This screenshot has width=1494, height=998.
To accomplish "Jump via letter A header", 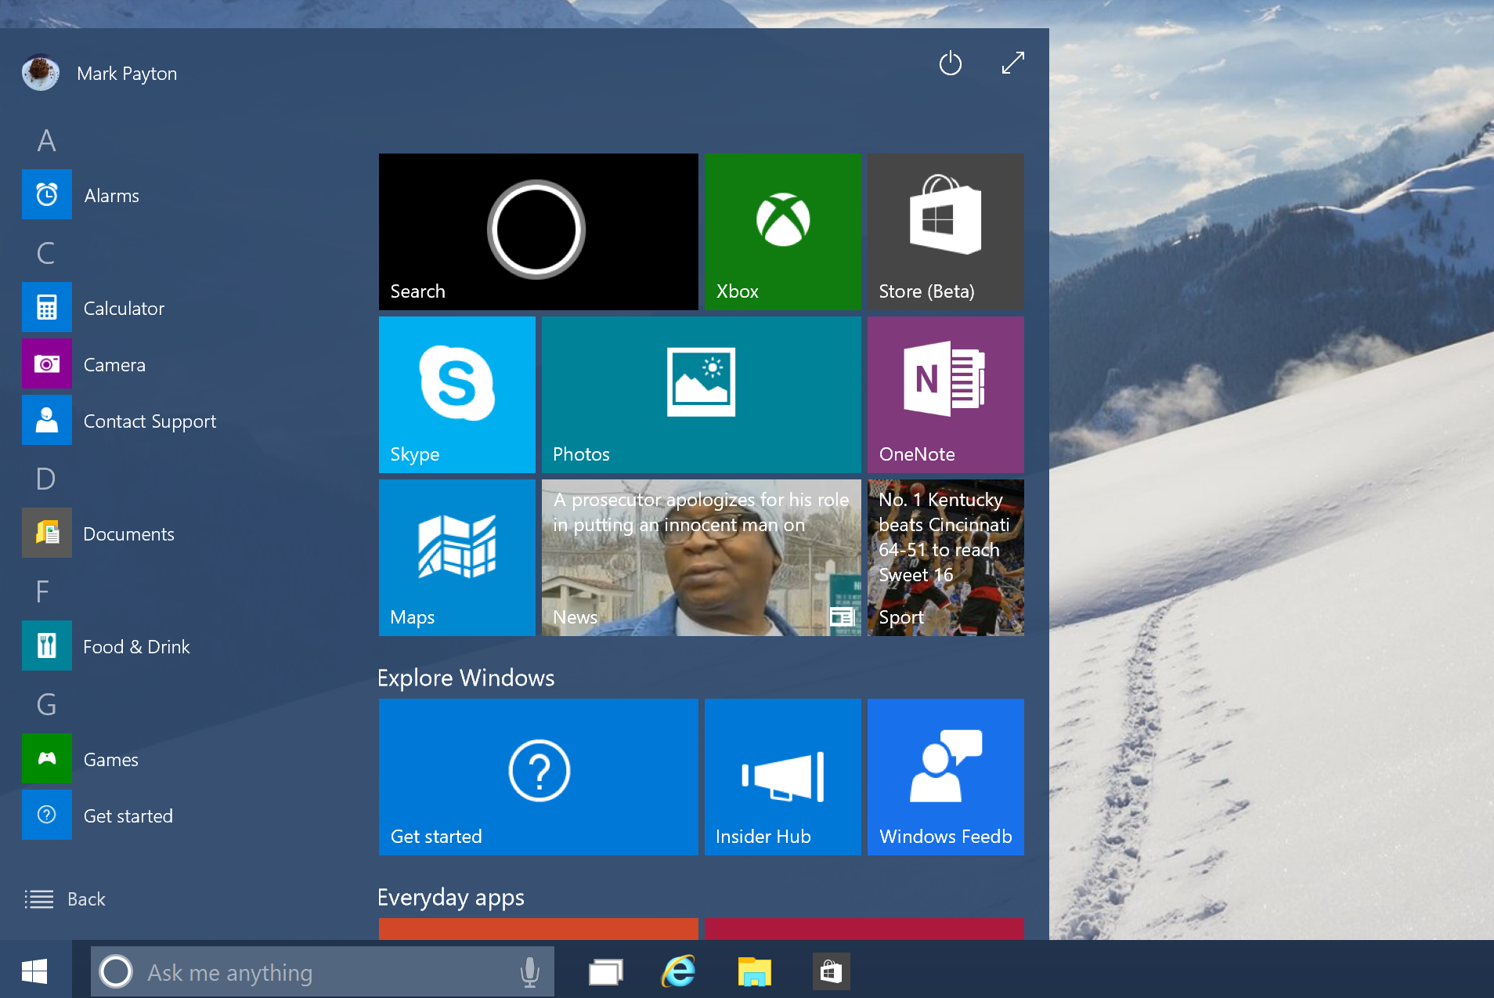I will coord(47,140).
